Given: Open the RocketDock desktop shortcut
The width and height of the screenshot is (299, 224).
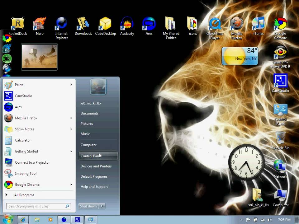Looking at the screenshot, I should 17,26.
